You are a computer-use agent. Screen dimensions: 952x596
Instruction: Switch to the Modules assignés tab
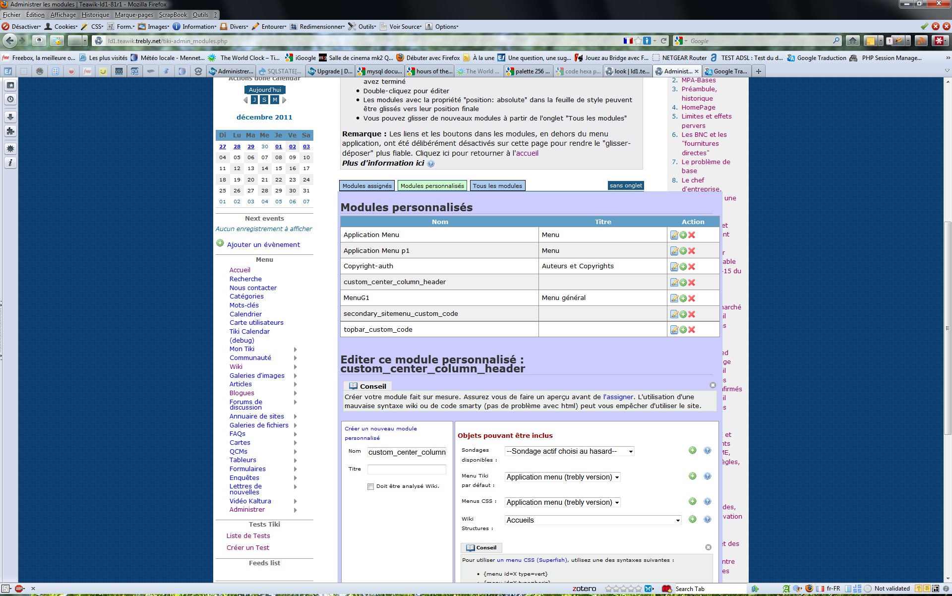click(x=367, y=186)
